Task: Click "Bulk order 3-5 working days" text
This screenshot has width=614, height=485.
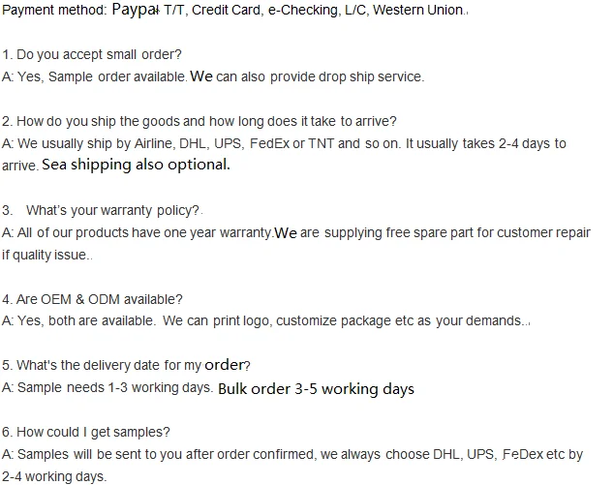Action: point(316,389)
